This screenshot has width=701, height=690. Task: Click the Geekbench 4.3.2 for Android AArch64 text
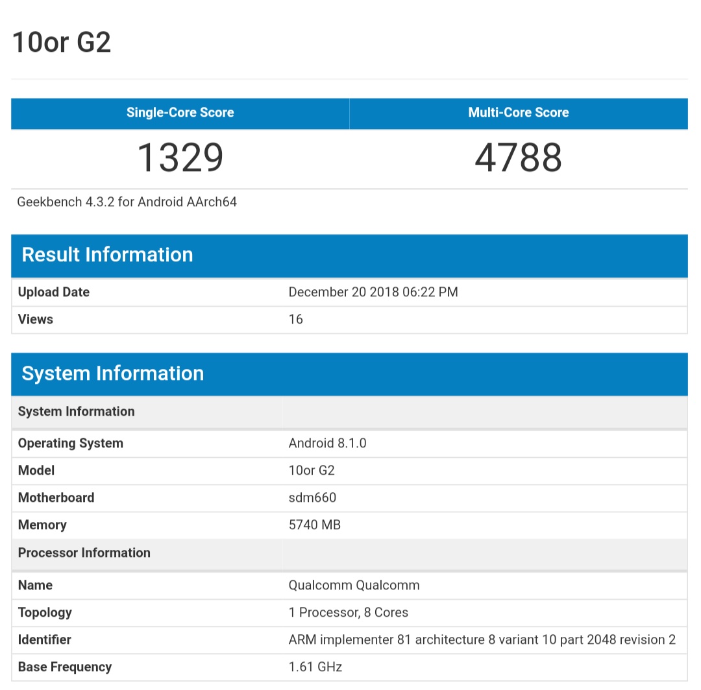(x=127, y=202)
